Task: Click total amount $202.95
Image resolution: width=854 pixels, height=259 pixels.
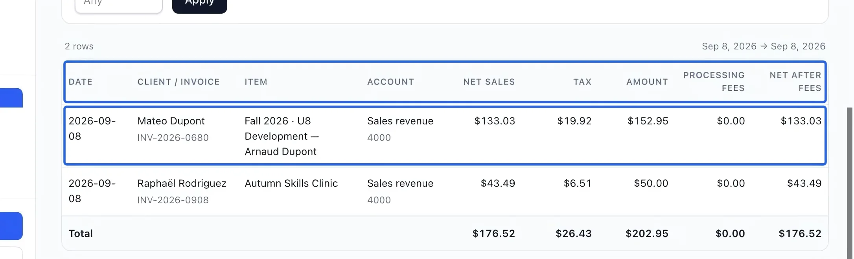Action: 647,233
